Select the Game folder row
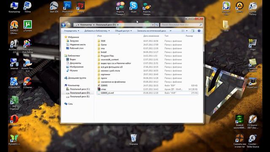Screen dimensions: 270x152 coord(147,45)
